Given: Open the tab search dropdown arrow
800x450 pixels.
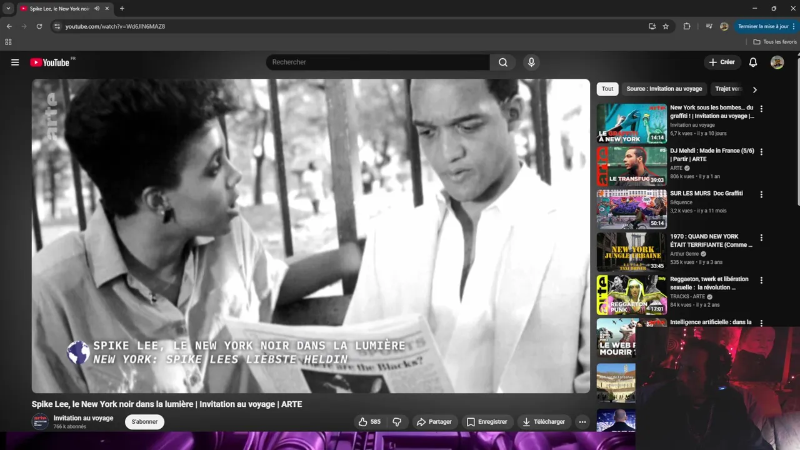Looking at the screenshot, I should (x=8, y=9).
